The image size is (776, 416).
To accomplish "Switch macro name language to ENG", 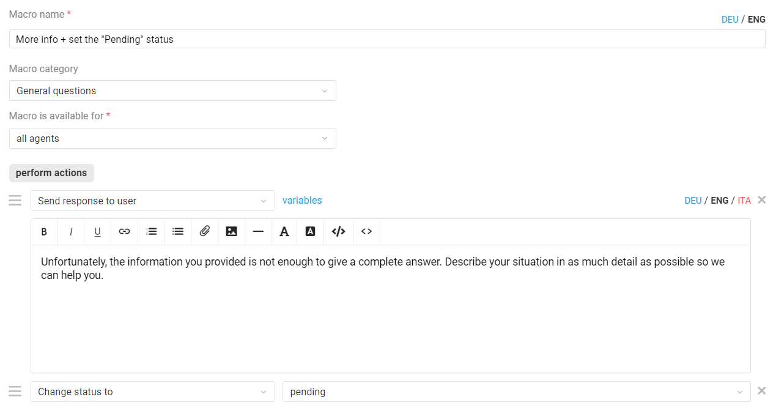I will (x=756, y=20).
